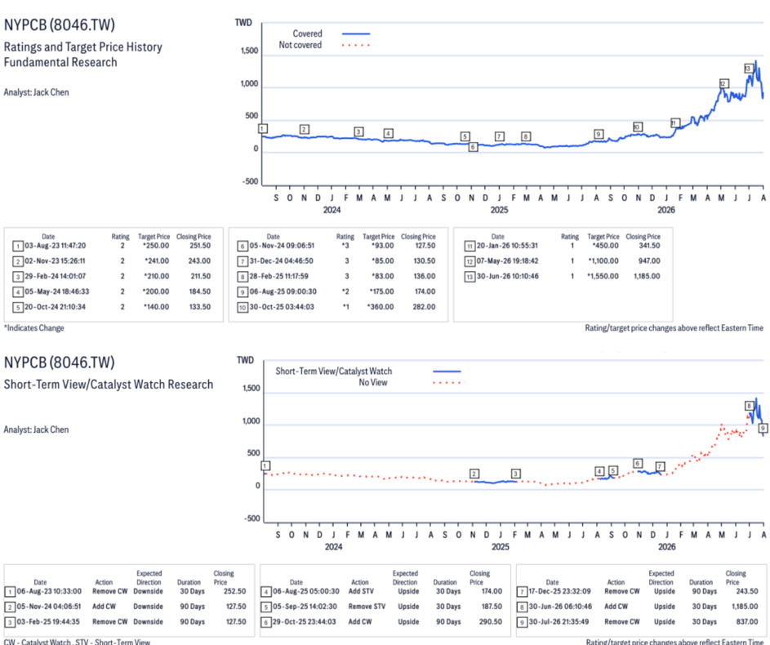Click marker 4 on the top chart line
The width and height of the screenshot is (770, 645).
click(388, 134)
